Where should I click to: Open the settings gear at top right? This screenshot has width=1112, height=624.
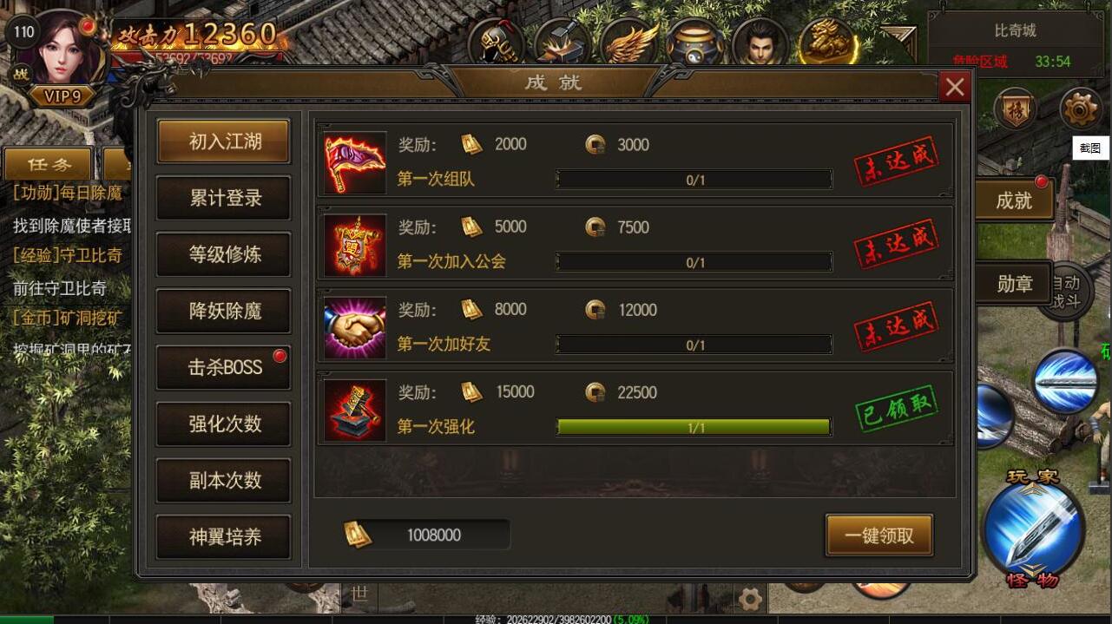[x=1081, y=108]
